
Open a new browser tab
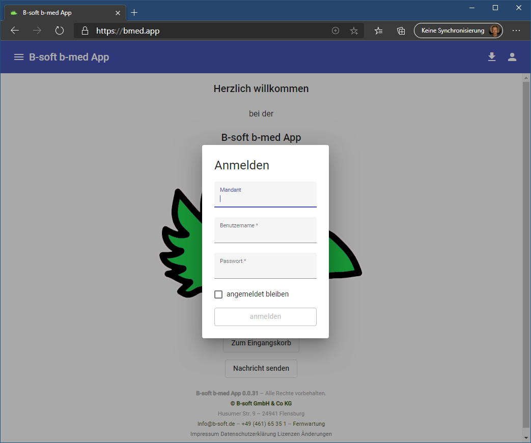click(134, 13)
